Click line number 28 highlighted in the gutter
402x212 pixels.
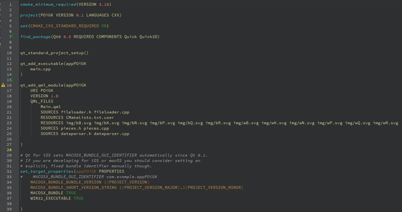pos(10,150)
